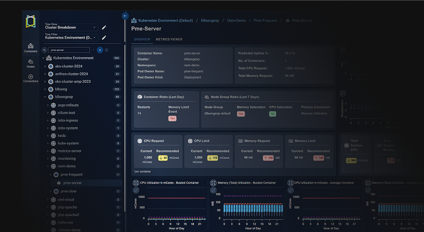The image size is (424, 232).
Task: Collapse the k8sengexp tree node
Action: click(x=46, y=97)
